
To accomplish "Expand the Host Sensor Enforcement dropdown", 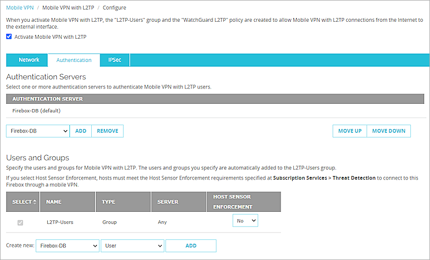I will 245,220.
